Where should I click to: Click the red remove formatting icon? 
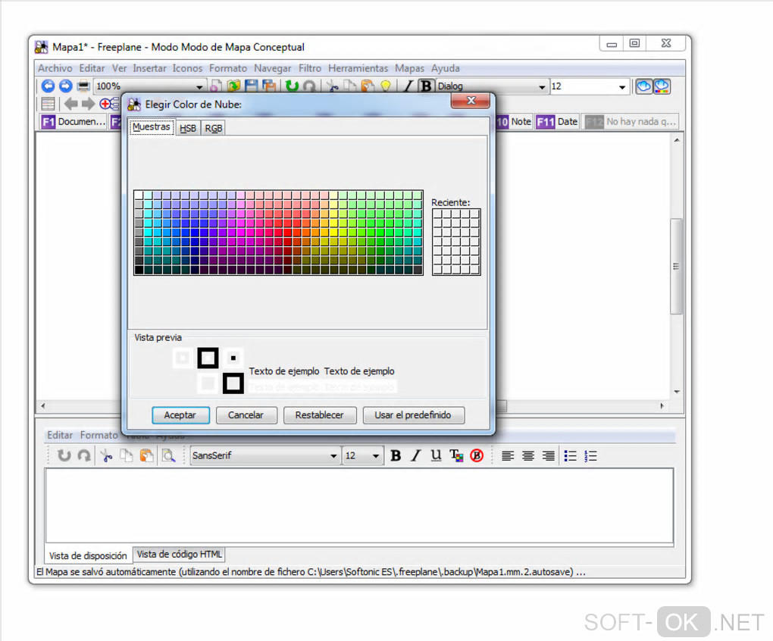point(476,455)
